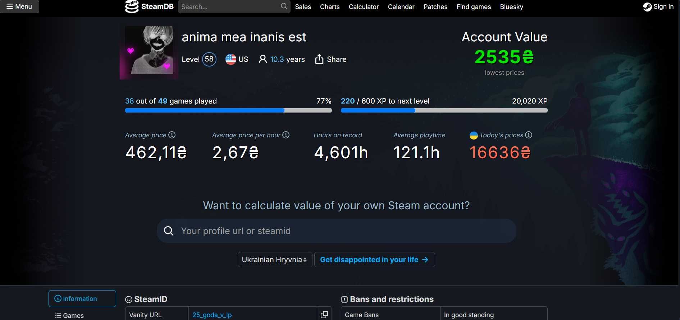This screenshot has width=680, height=320.
Task: Open the hamburger Menu button
Action: point(19,6)
